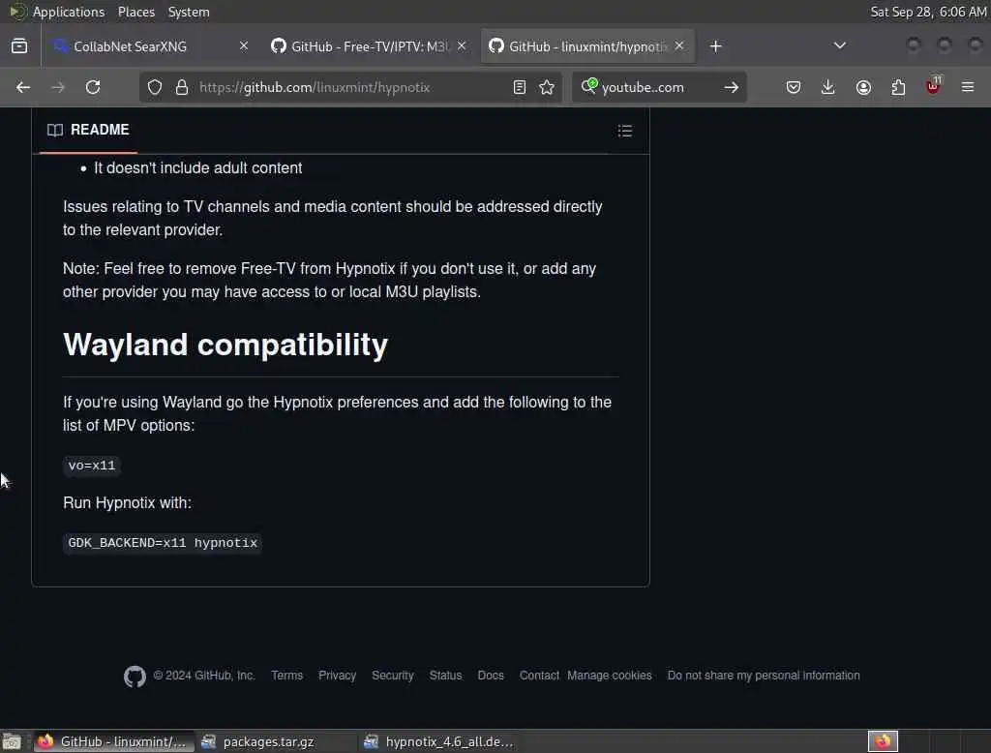991x753 pixels.
Task: Open a new browser tab
Action: [715, 46]
